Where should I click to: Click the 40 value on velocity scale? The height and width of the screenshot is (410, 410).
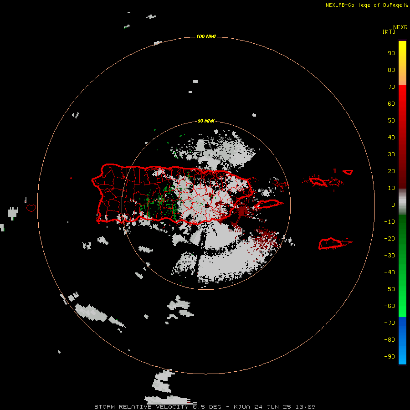tap(391, 138)
